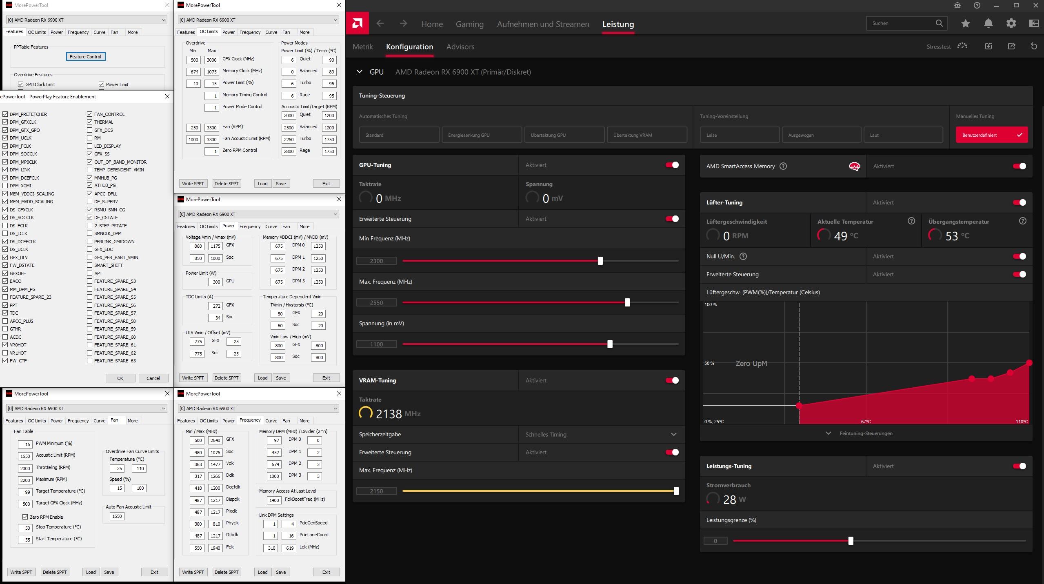This screenshot has width=1044, height=584.
Task: Open GPU selector in OC Limits window
Action: [x=258, y=20]
